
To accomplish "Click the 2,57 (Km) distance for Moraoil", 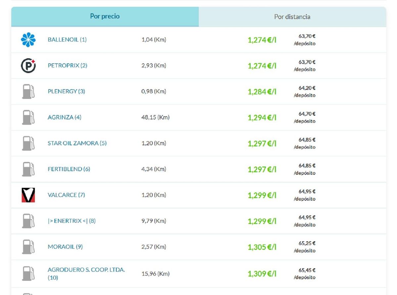I will (x=154, y=247).
